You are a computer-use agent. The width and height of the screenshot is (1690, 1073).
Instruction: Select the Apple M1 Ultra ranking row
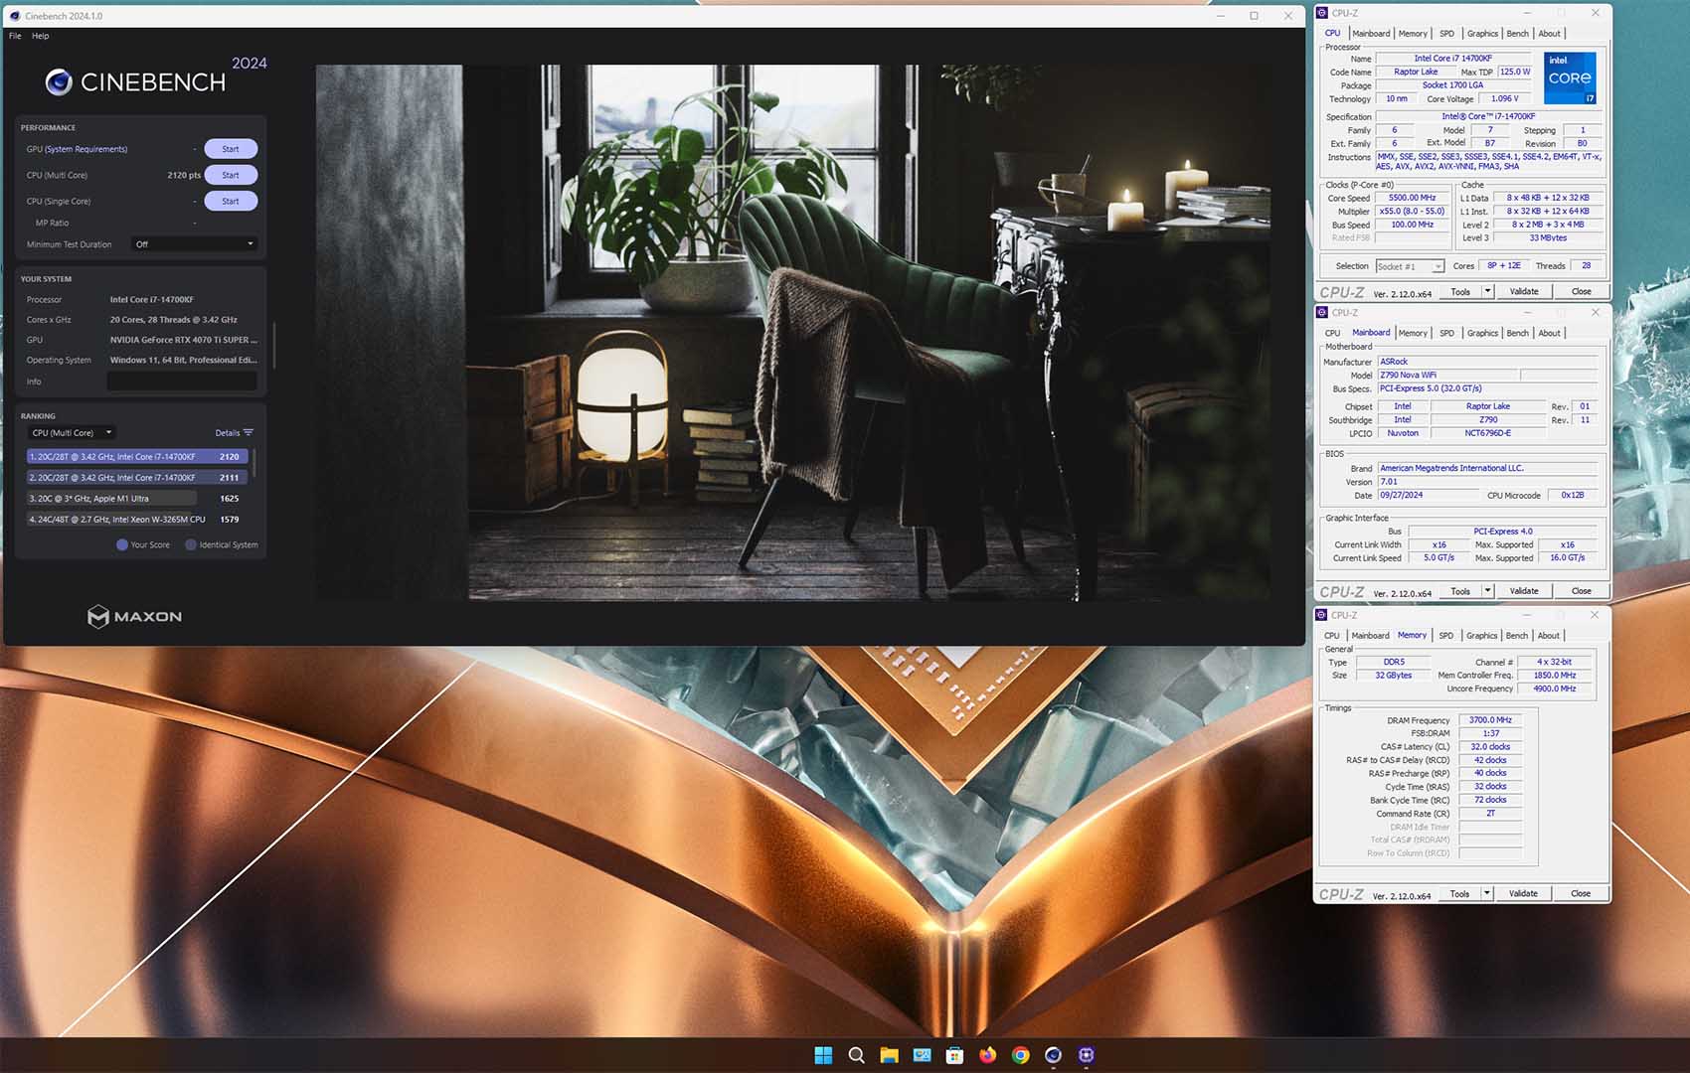(x=136, y=499)
